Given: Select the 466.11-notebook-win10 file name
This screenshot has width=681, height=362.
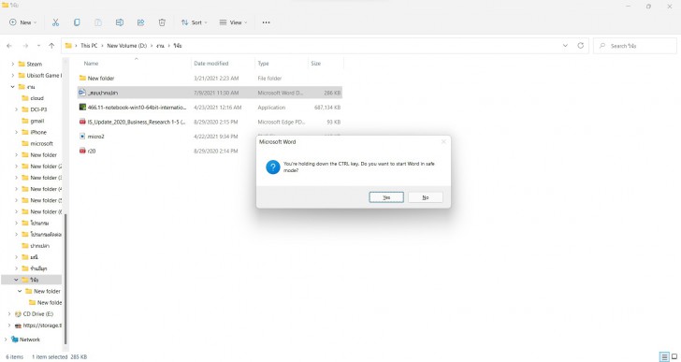Looking at the screenshot, I should click(137, 108).
